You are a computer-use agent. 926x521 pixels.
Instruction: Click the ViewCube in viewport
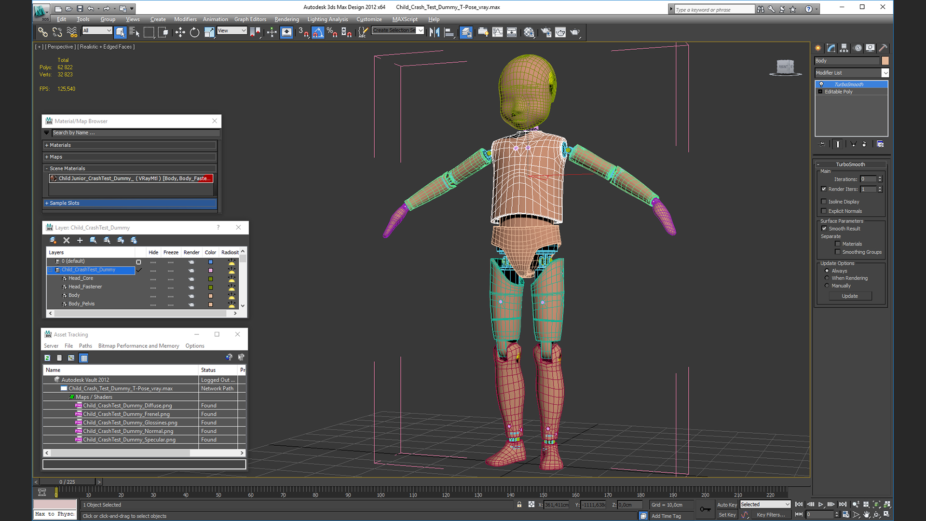[785, 67]
